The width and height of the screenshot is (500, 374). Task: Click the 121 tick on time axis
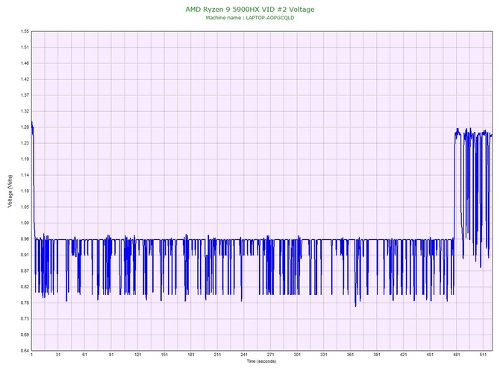[138, 355]
